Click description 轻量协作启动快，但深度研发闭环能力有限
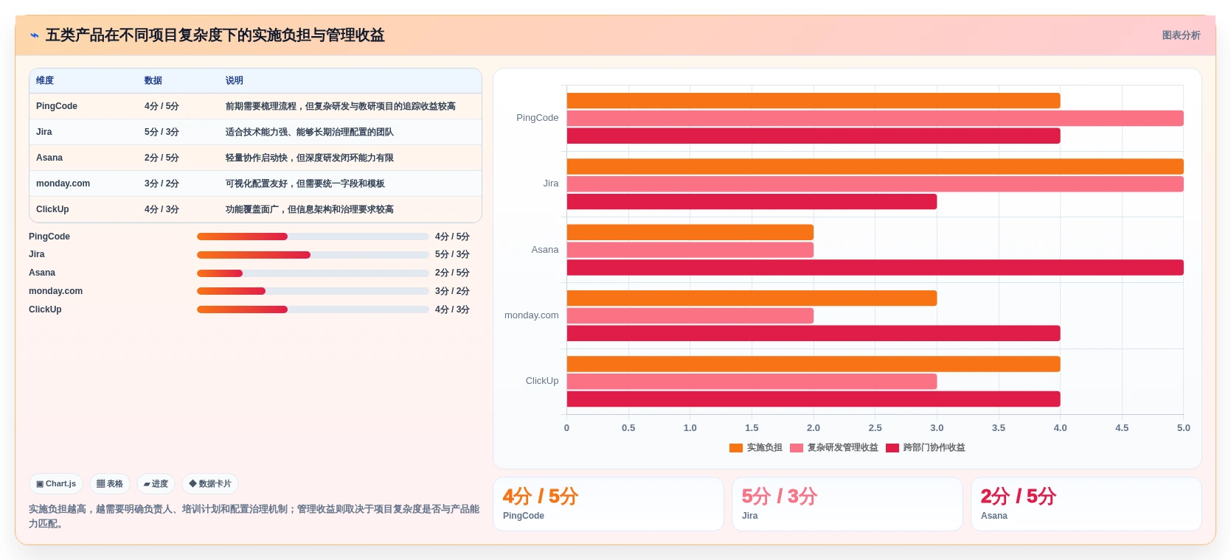 310,158
